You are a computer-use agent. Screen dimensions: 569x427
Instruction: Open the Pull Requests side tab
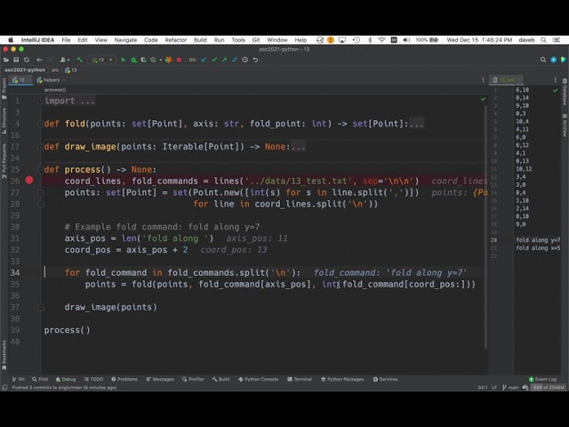click(x=4, y=160)
